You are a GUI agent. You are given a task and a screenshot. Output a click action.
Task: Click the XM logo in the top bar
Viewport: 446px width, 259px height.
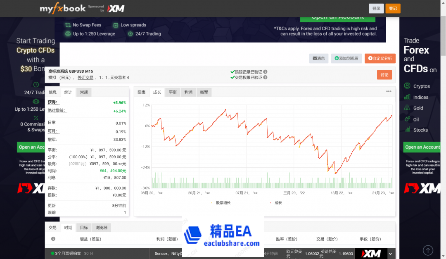tap(115, 8)
